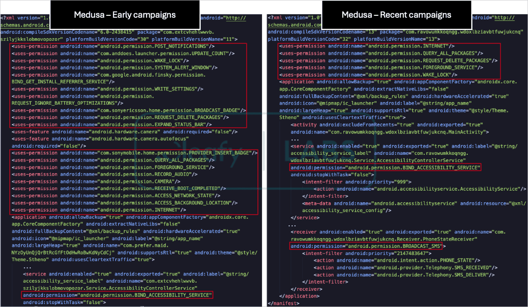The image size is (528, 307).
Task: Click WAKE_LOCK line in Recent campaigns panel
Action: 368,75
